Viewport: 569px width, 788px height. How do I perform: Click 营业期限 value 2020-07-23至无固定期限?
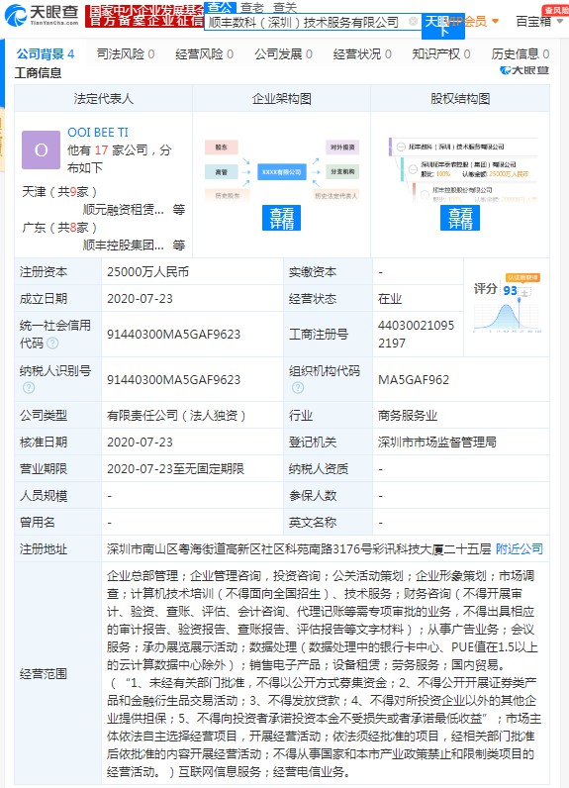click(x=176, y=468)
